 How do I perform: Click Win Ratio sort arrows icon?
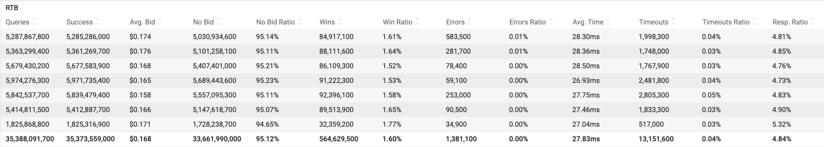click(x=417, y=22)
